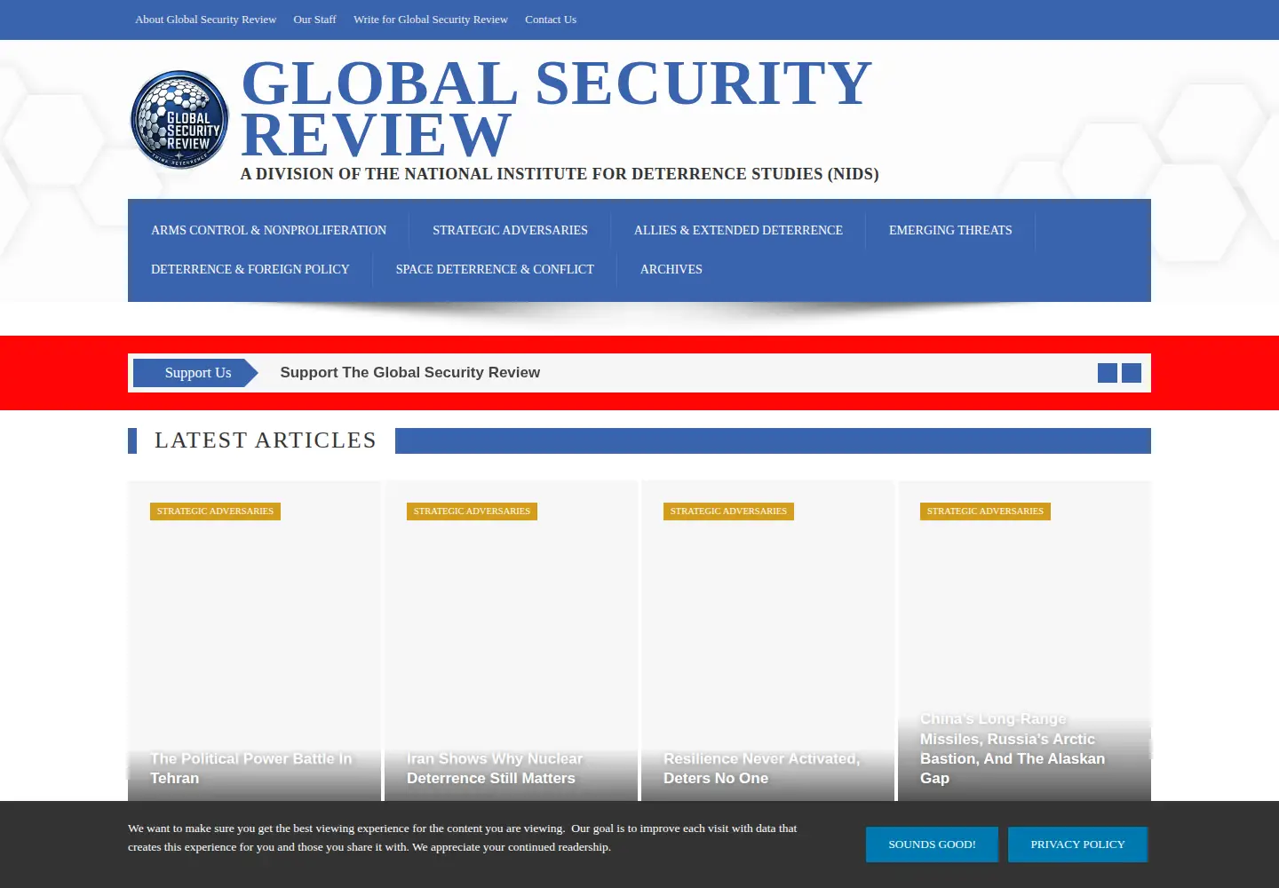Click the Global Security Review globe logo

point(180,120)
